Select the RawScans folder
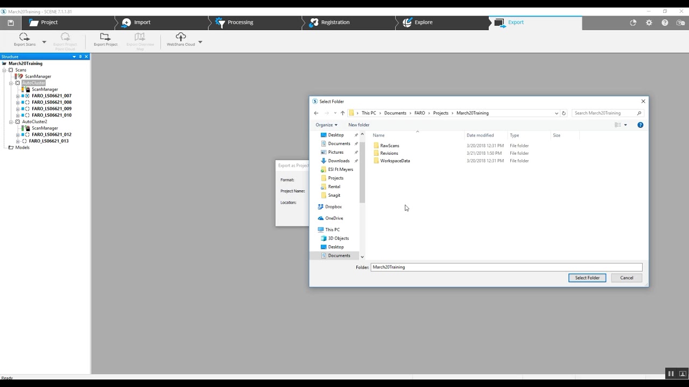This screenshot has height=387, width=689. (390, 146)
